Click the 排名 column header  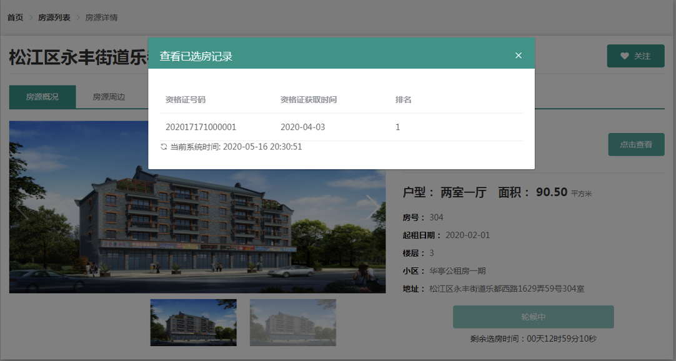[x=403, y=100]
